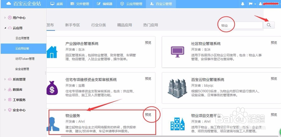Click the 云应用 cloud icon
Image resolution: width=281 pixels, height=137 pixels.
(10, 28)
